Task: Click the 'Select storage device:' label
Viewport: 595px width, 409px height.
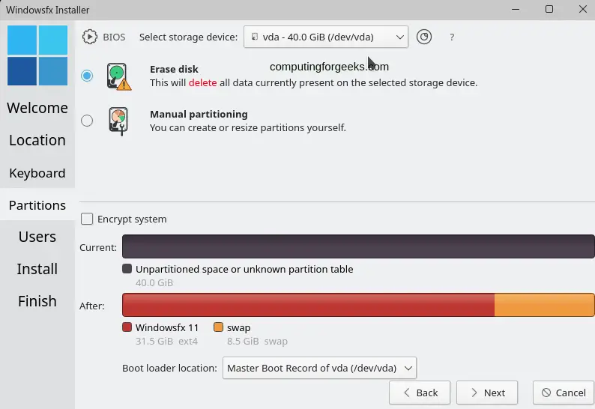Action: 188,37
